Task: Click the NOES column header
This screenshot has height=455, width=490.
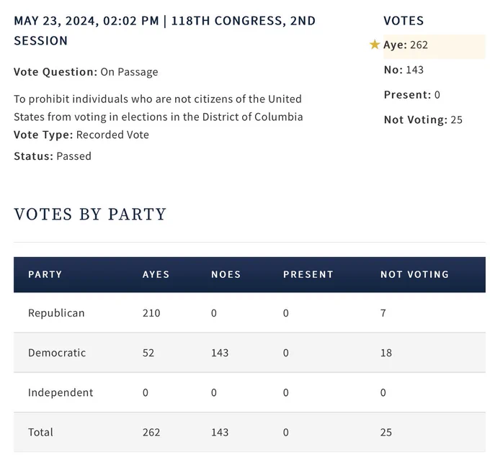Action: 226,274
